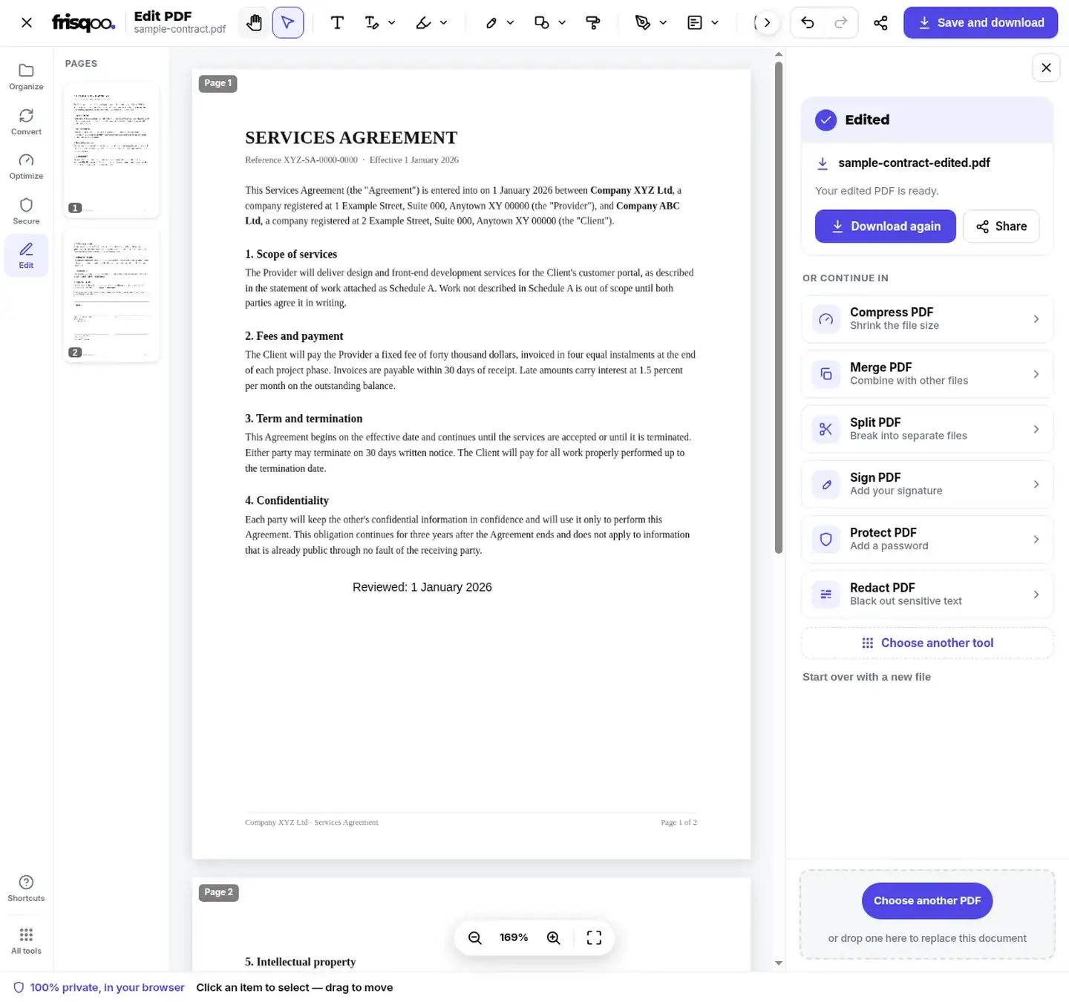Select page 2 thumbnail
The height and width of the screenshot is (1002, 1069).
pyautogui.click(x=111, y=295)
